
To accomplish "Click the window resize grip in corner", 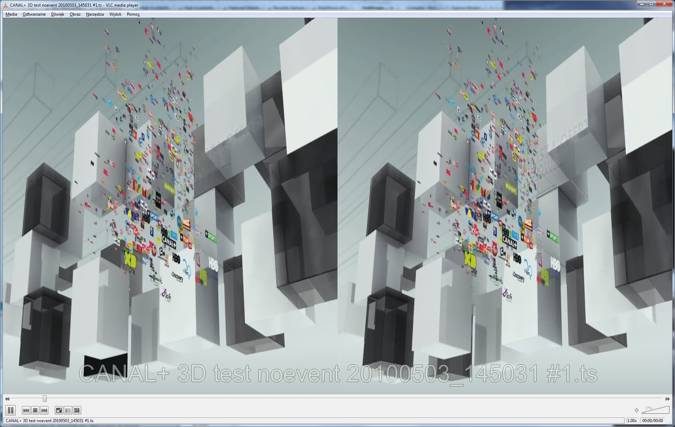I will [669, 421].
